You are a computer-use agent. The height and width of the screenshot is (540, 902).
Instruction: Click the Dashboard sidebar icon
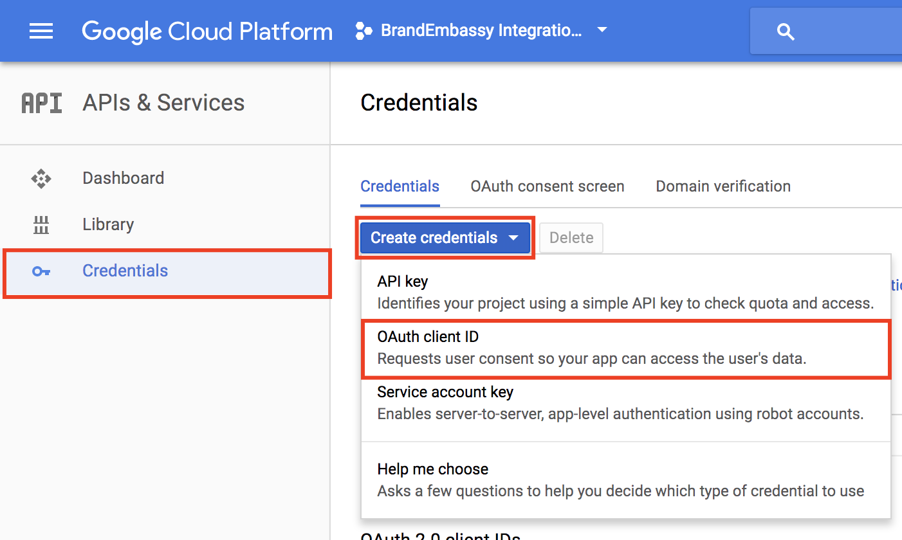click(x=41, y=178)
